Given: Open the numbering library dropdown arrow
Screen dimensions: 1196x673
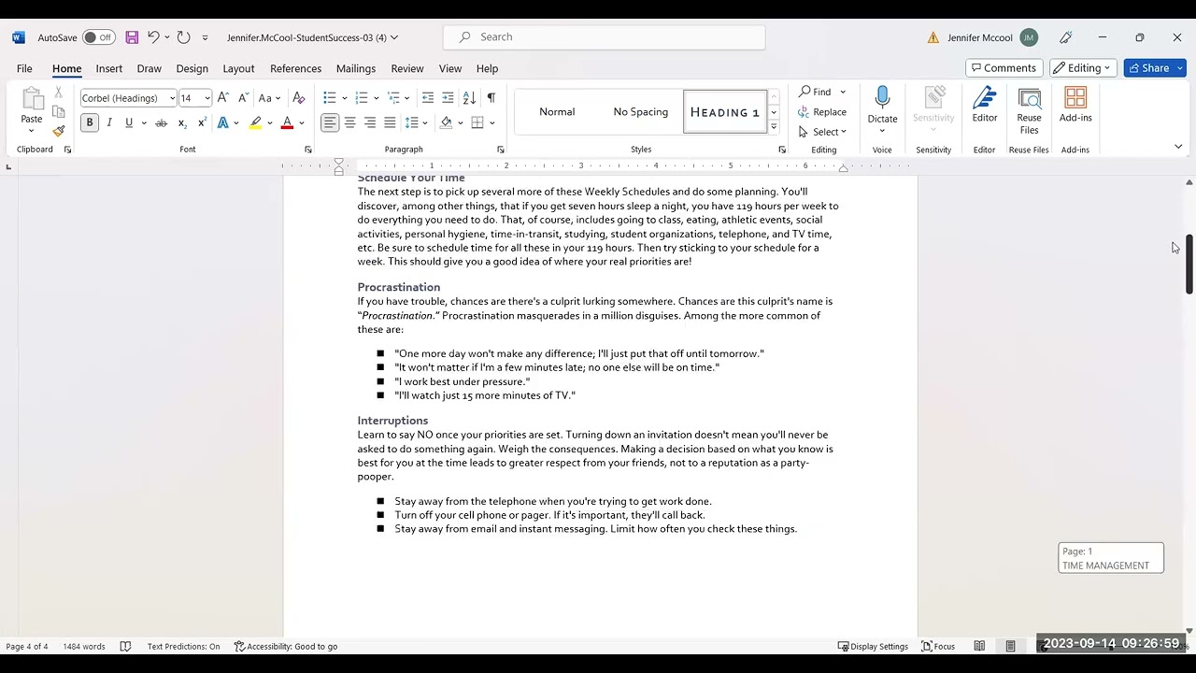Looking at the screenshot, I should tap(377, 98).
